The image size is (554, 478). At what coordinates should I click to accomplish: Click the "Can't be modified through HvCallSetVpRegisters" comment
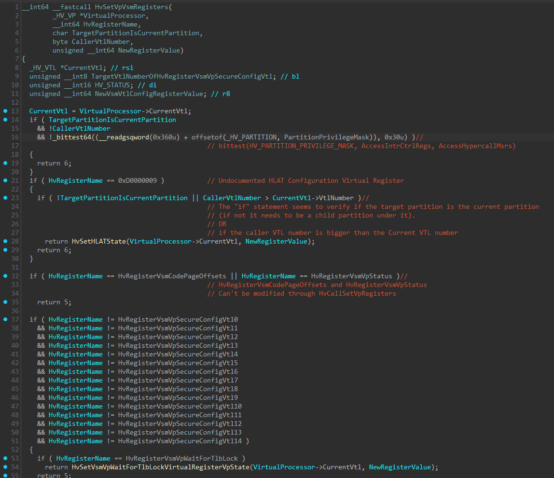point(302,293)
